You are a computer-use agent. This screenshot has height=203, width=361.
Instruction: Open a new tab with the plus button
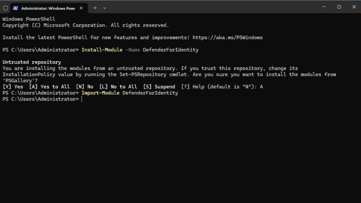coord(95,8)
